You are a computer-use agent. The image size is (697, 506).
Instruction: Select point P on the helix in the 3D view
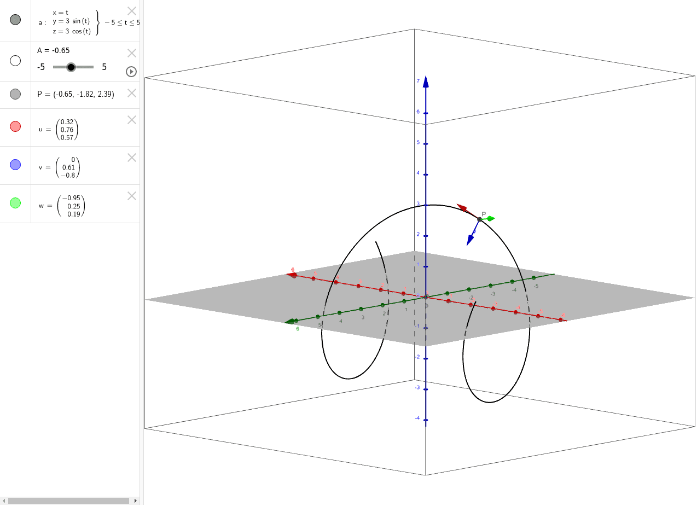tap(479, 219)
